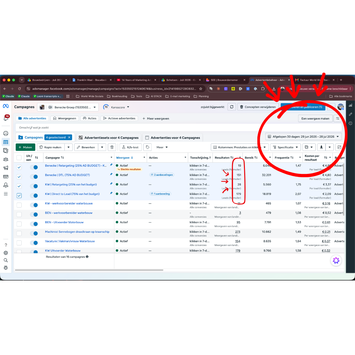Open view settings sliders icon
The height and width of the screenshot is (355, 355).
pyautogui.click(x=338, y=118)
